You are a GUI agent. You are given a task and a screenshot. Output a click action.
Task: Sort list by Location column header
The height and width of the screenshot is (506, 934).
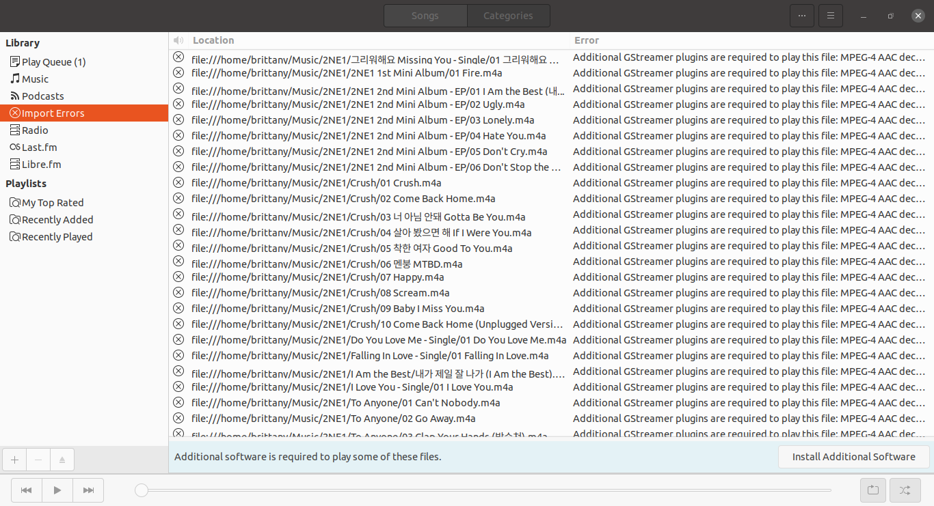213,40
